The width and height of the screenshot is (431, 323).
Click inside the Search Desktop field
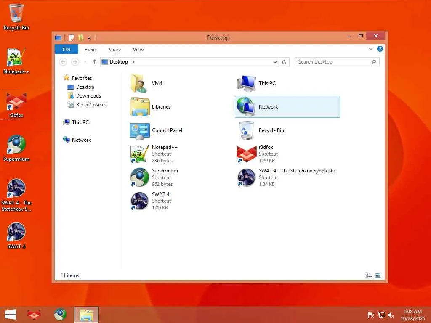(x=337, y=62)
